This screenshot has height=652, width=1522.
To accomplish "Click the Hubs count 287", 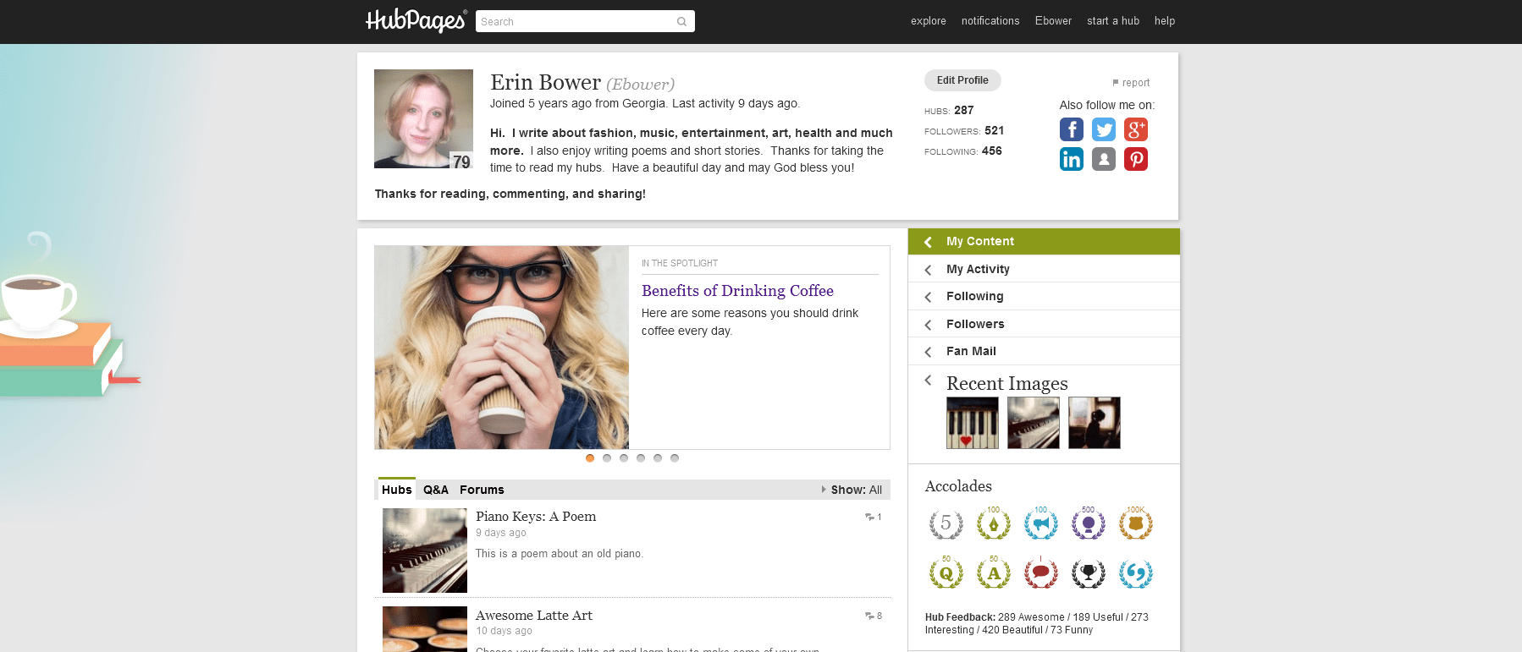I will (x=964, y=110).
